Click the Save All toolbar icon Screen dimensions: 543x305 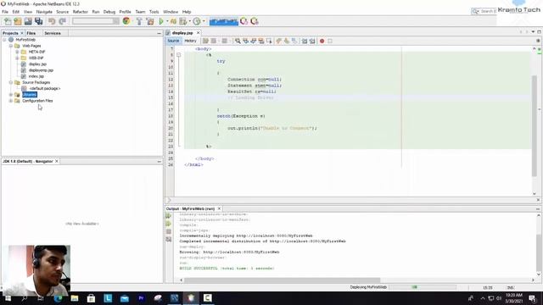(x=38, y=21)
